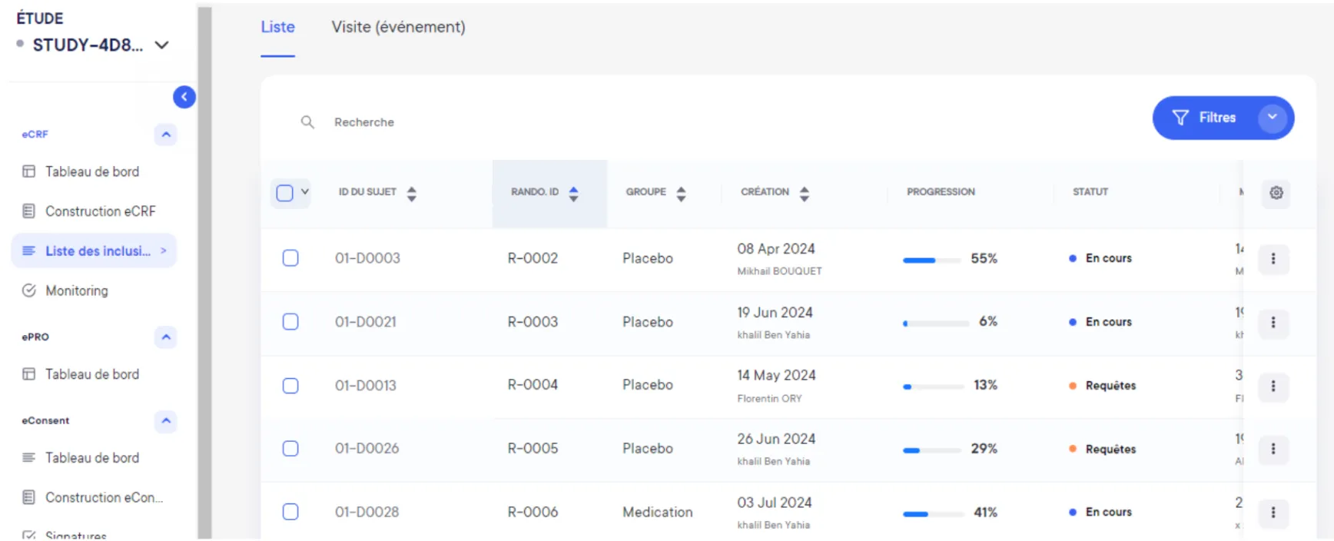The width and height of the screenshot is (1334, 541).
Task: Open Construction eCRF menu item
Action: click(100, 211)
